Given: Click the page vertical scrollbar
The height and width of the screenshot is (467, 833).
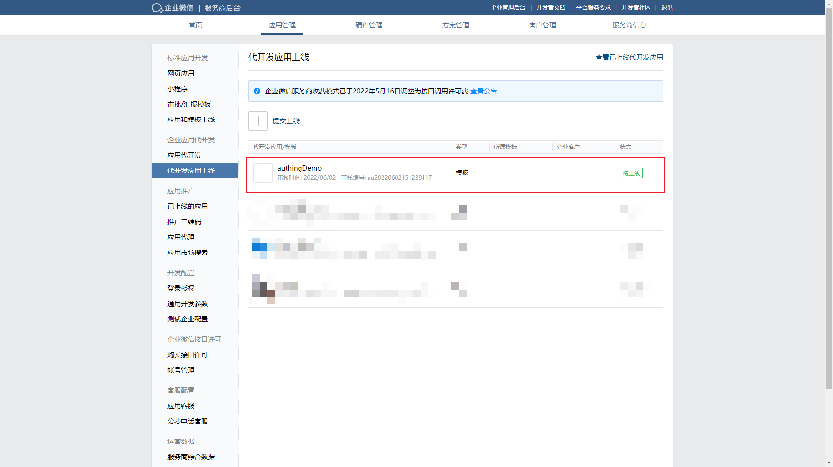Looking at the screenshot, I should click(x=829, y=193).
